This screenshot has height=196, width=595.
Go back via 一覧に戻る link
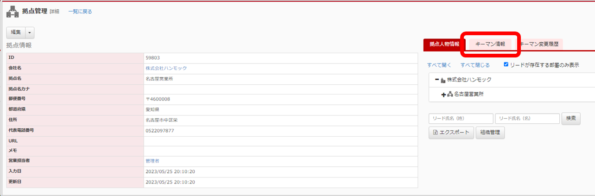click(x=80, y=12)
